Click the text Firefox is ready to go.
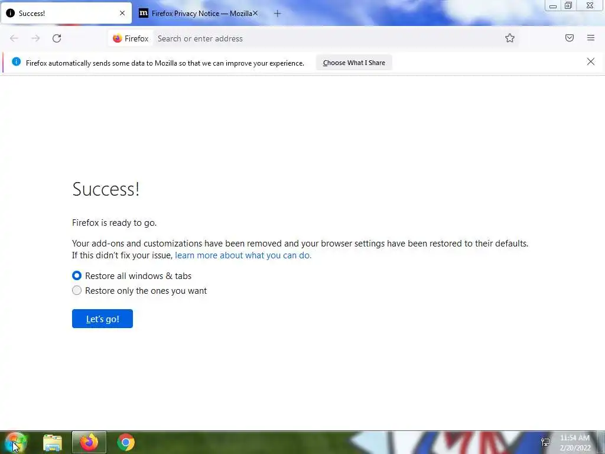Viewport: 605px width, 454px height. tap(114, 223)
